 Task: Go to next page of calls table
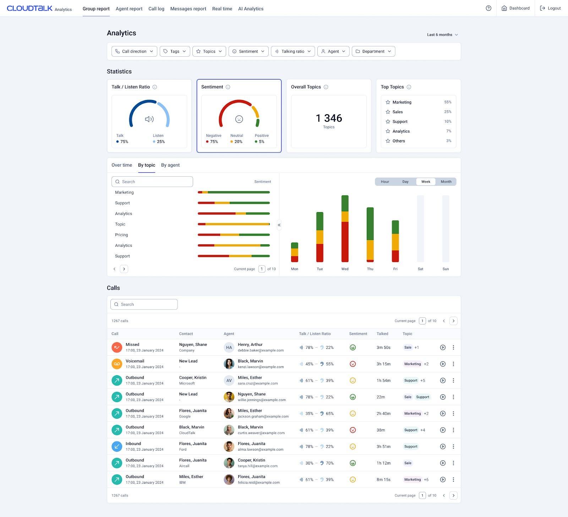tap(453, 321)
